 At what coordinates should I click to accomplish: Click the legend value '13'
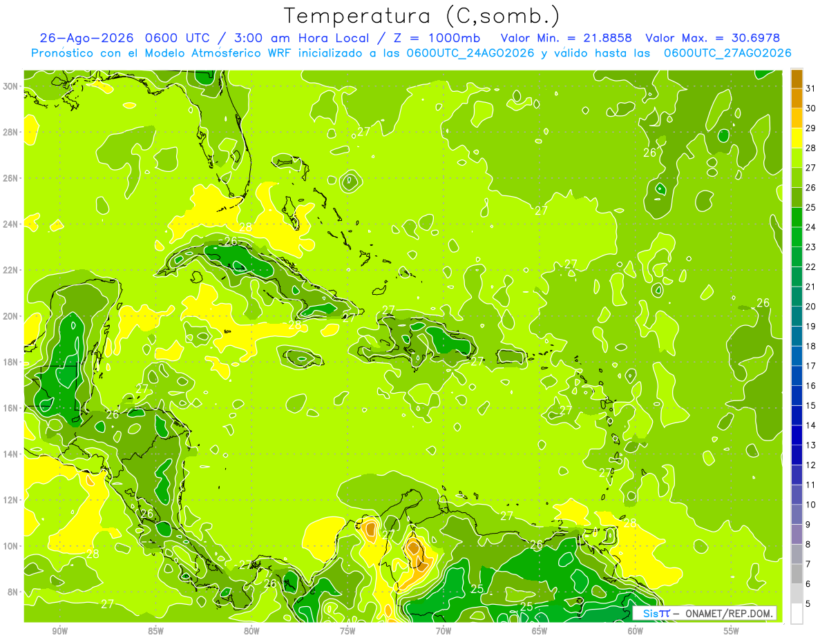[x=811, y=445]
